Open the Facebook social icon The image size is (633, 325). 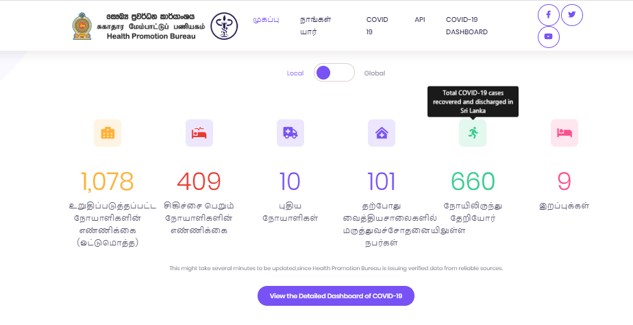(x=548, y=15)
